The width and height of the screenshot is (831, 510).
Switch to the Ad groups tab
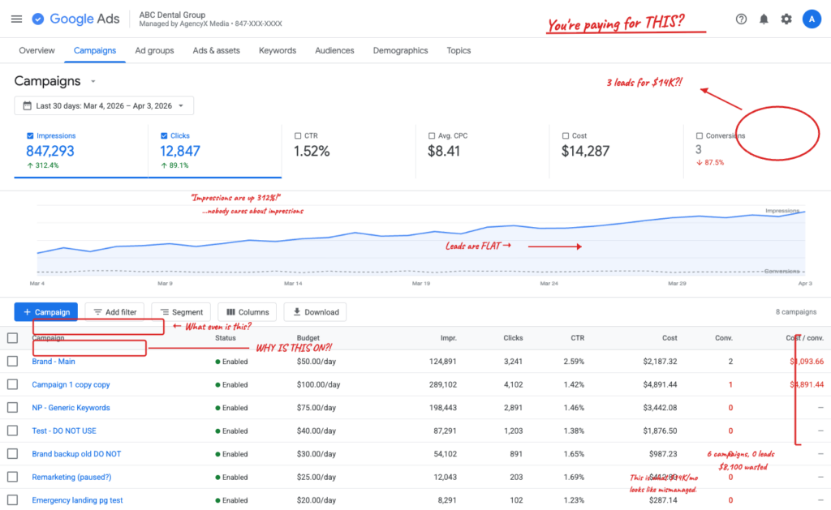click(154, 50)
